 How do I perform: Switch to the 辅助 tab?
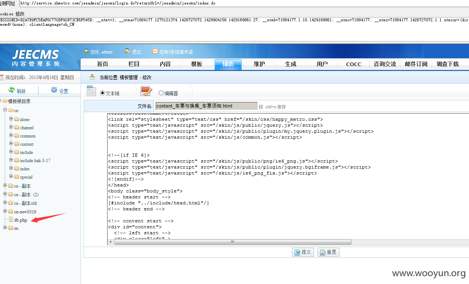pyautogui.click(x=228, y=64)
